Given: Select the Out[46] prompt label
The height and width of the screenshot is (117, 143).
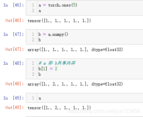Looking at the screenshot, I should pyautogui.click(x=14, y=20).
